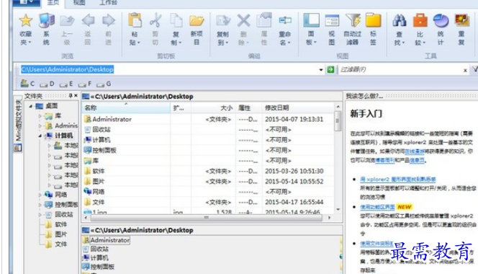The image size is (478, 274).
Task: Sort by the 名称 column header
Action: [x=126, y=108]
